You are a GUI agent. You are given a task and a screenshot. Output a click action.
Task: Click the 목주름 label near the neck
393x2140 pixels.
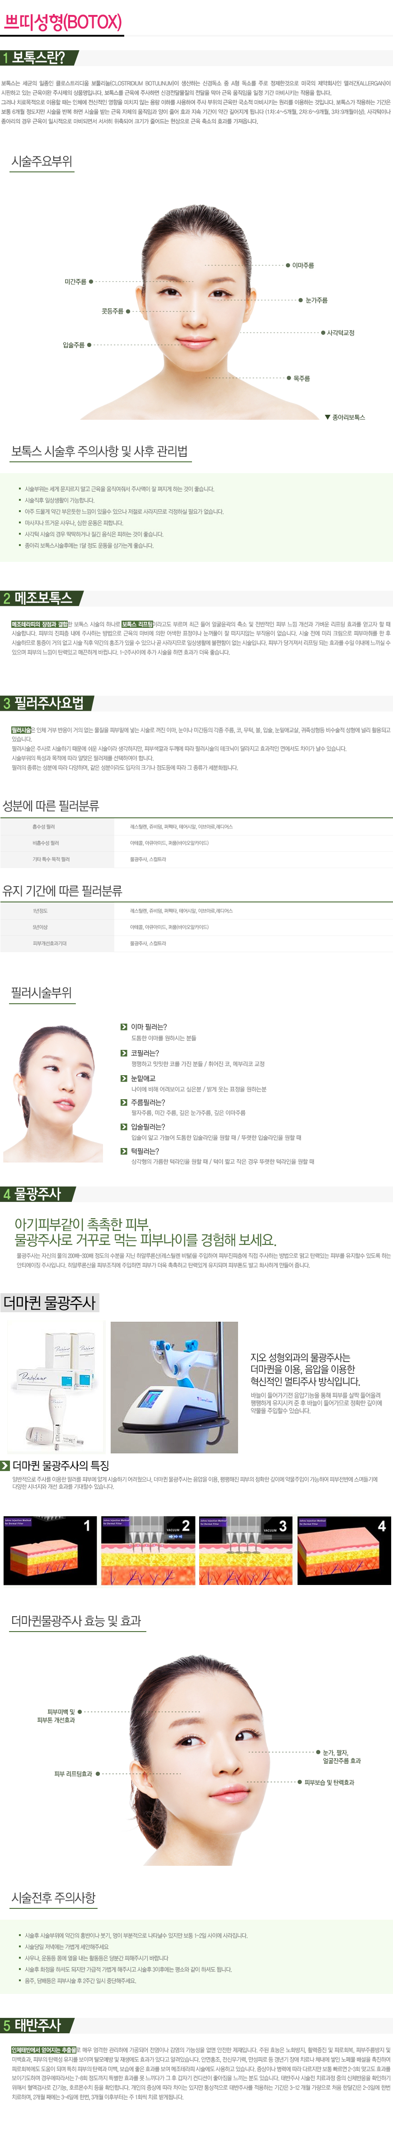(x=302, y=378)
